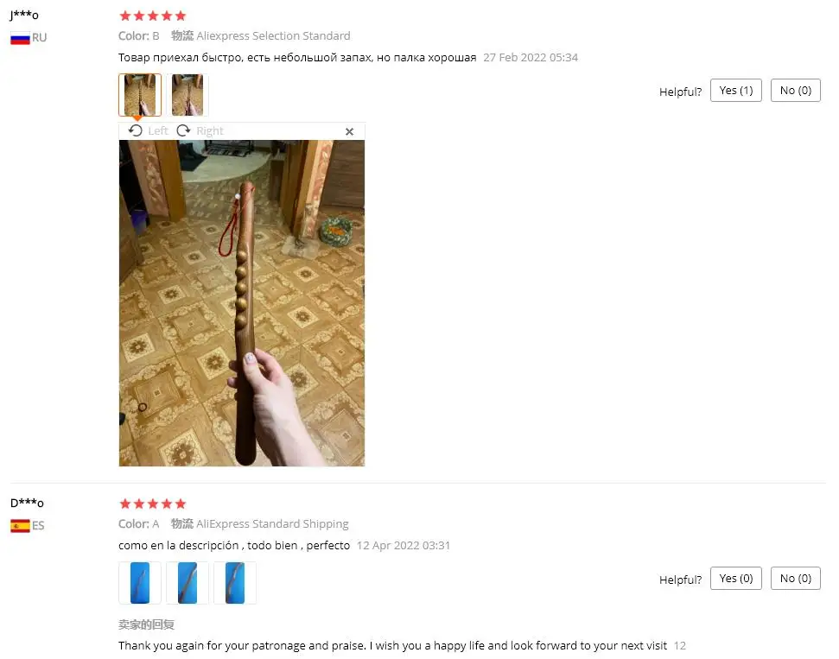Viewport: 839px width, 659px height.
Task: Open the second thumbnail in J***o's review
Action: coord(188,95)
